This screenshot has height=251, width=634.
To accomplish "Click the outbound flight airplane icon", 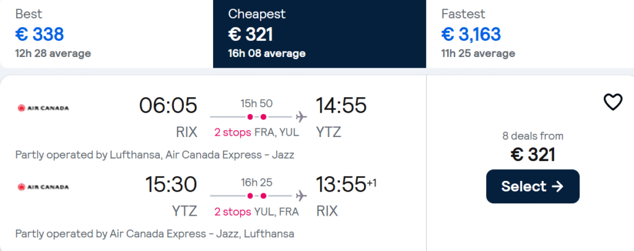I will click(302, 117).
